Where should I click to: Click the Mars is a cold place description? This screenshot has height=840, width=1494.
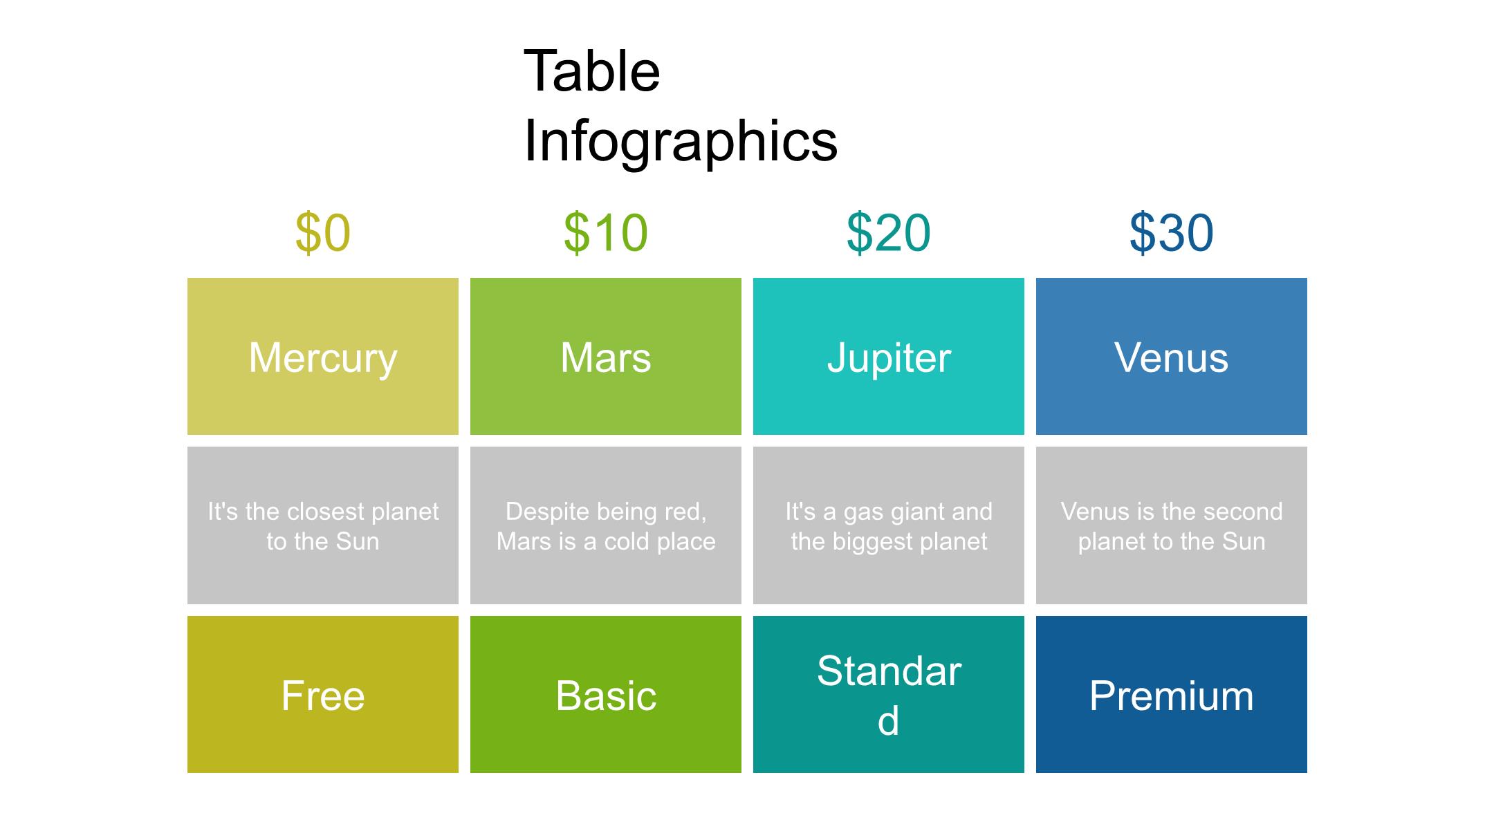click(x=606, y=525)
